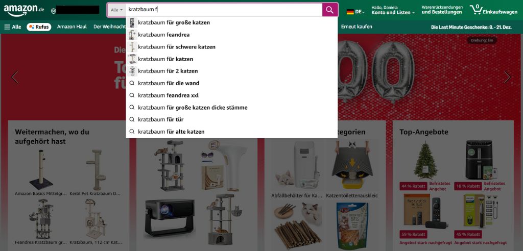The image size is (523, 251).
Task: Go to next banner slide arrow
Action: 507,77
